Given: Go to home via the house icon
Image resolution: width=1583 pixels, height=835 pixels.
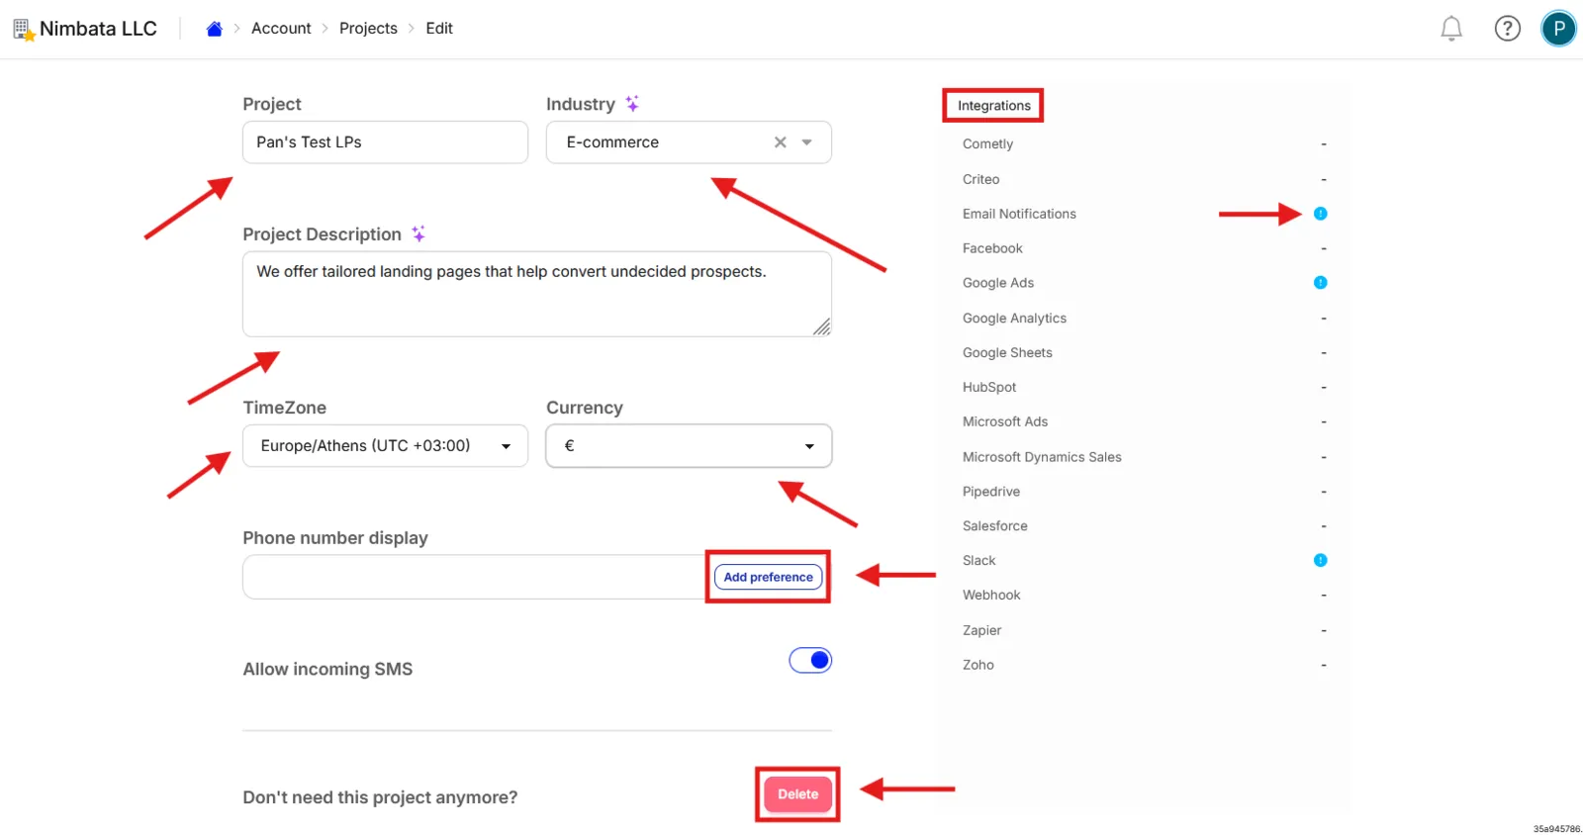Looking at the screenshot, I should 214,29.
